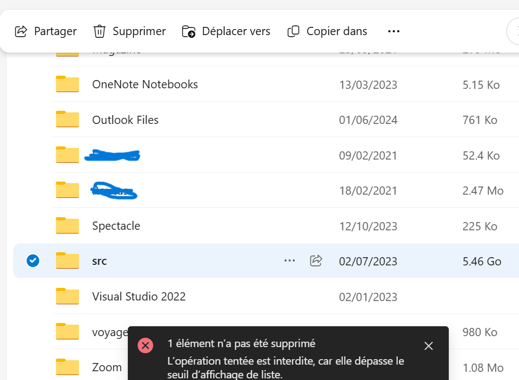Uncheck the src folder selection checkbox
The width and height of the screenshot is (519, 380).
33,261
